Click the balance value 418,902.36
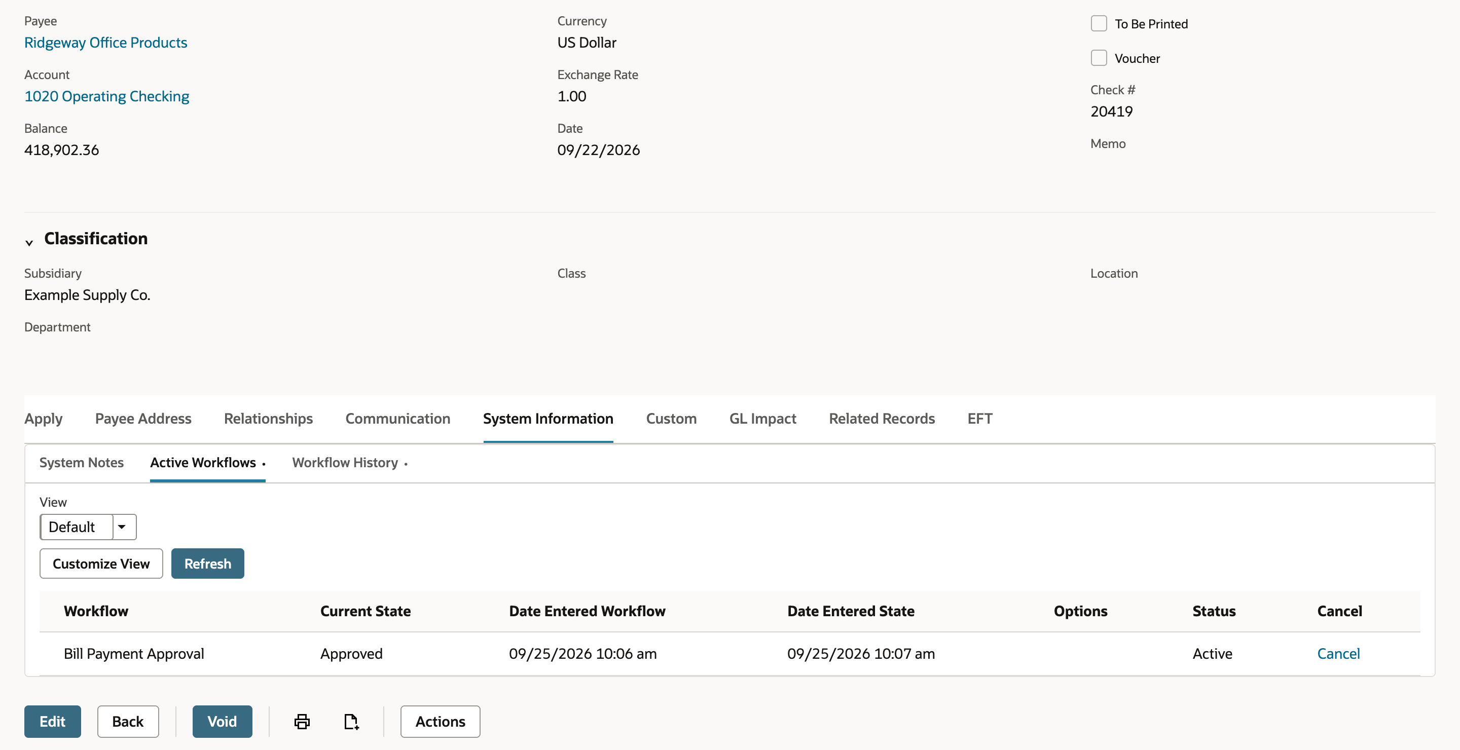The image size is (1460, 750). tap(62, 150)
